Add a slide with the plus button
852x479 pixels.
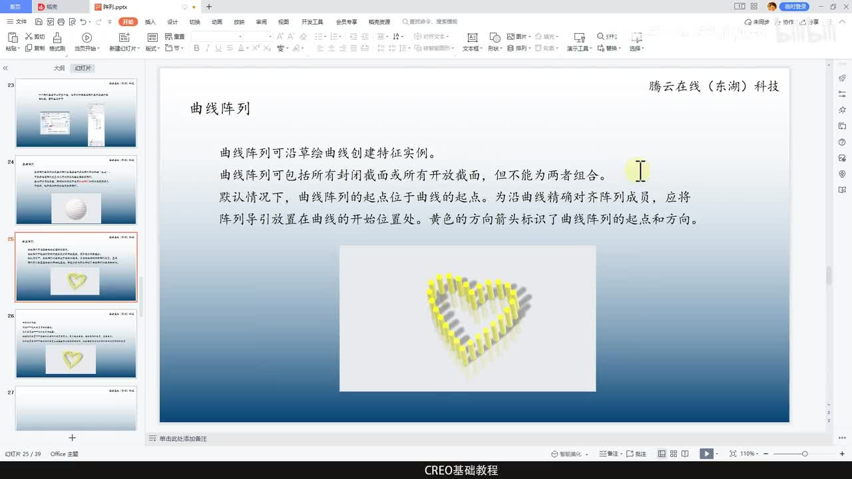[x=73, y=438]
